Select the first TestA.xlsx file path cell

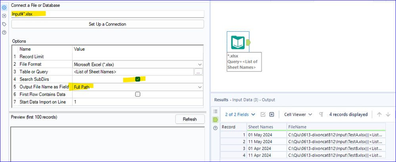[336, 135]
